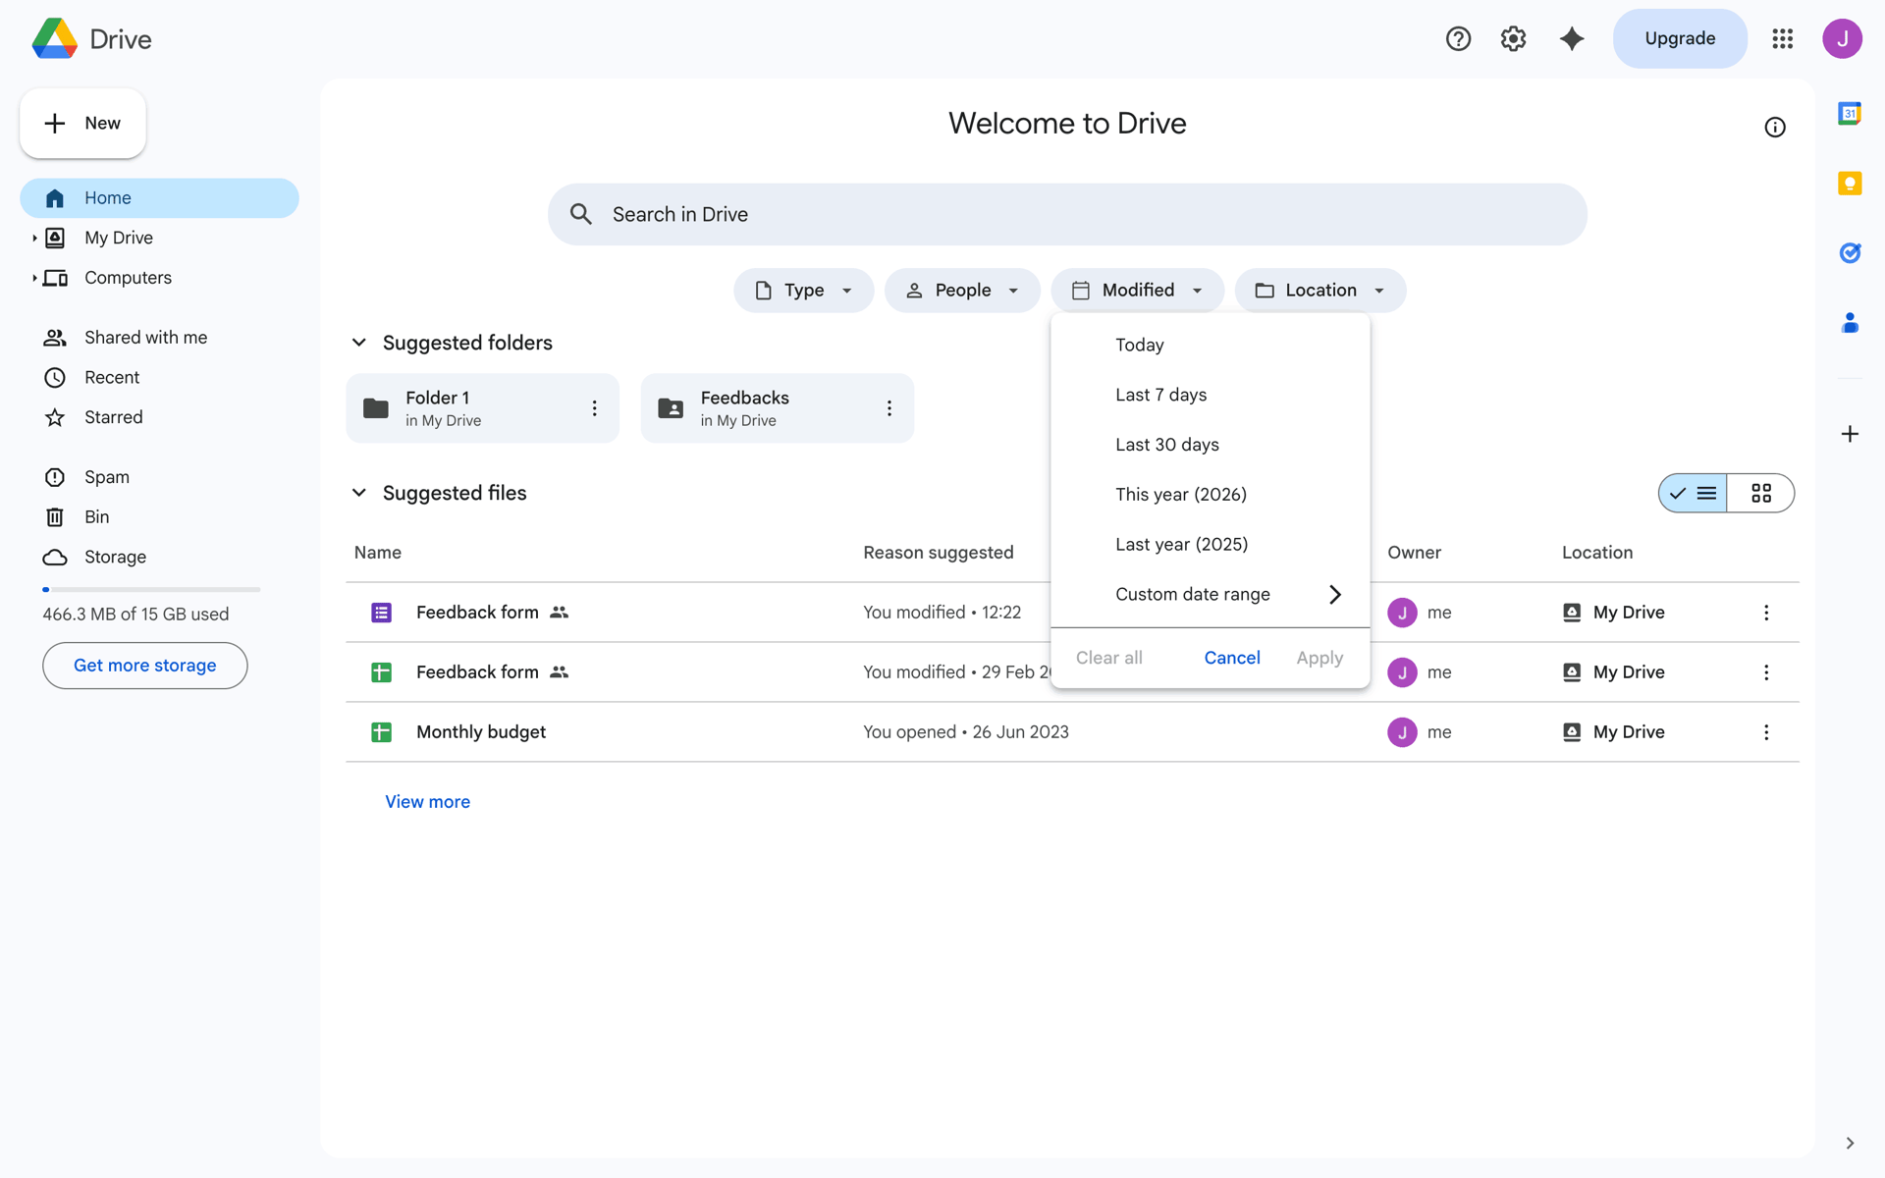Show the side panel chevron
1885x1178 pixels.
pyautogui.click(x=1850, y=1143)
